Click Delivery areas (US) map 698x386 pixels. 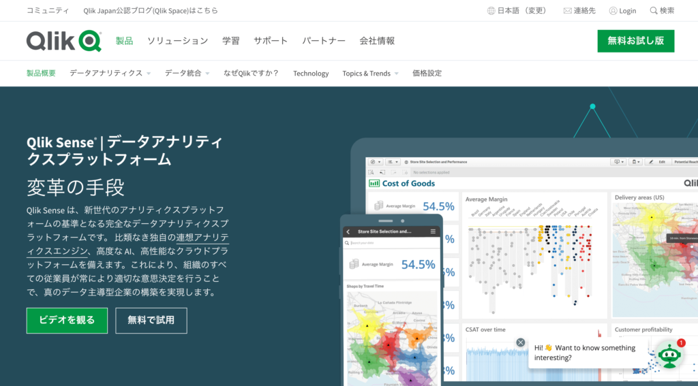pyautogui.click(x=654, y=260)
